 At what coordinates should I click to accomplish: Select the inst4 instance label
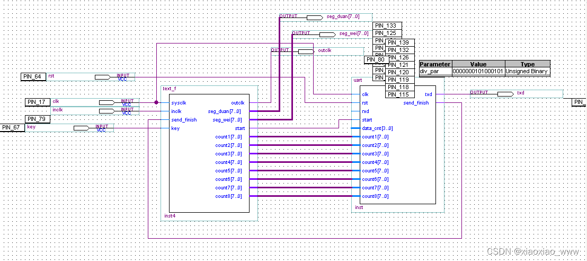pyautogui.click(x=169, y=216)
